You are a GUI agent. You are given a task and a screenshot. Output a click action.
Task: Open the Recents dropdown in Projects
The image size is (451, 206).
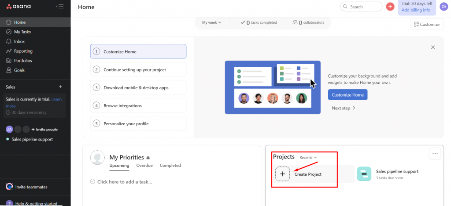coord(308,157)
